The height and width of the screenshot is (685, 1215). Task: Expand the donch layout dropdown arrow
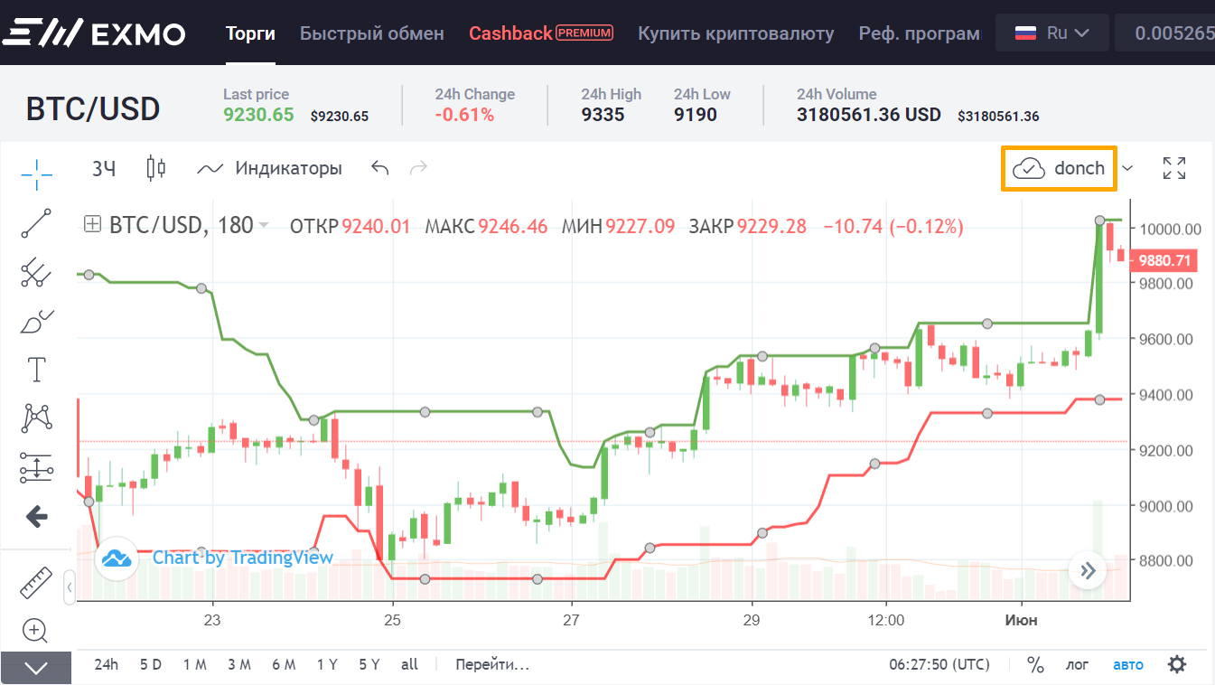point(1127,168)
